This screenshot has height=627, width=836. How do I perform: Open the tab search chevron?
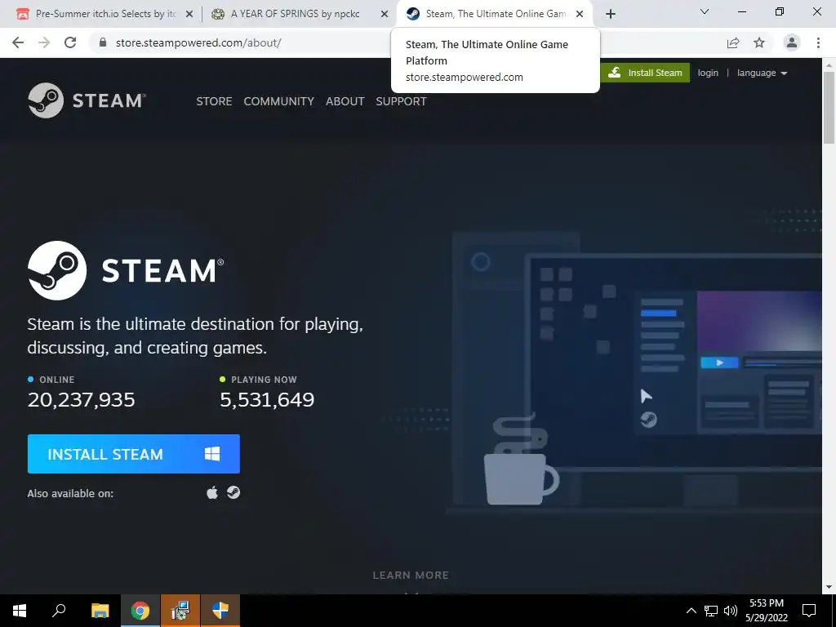(x=705, y=11)
